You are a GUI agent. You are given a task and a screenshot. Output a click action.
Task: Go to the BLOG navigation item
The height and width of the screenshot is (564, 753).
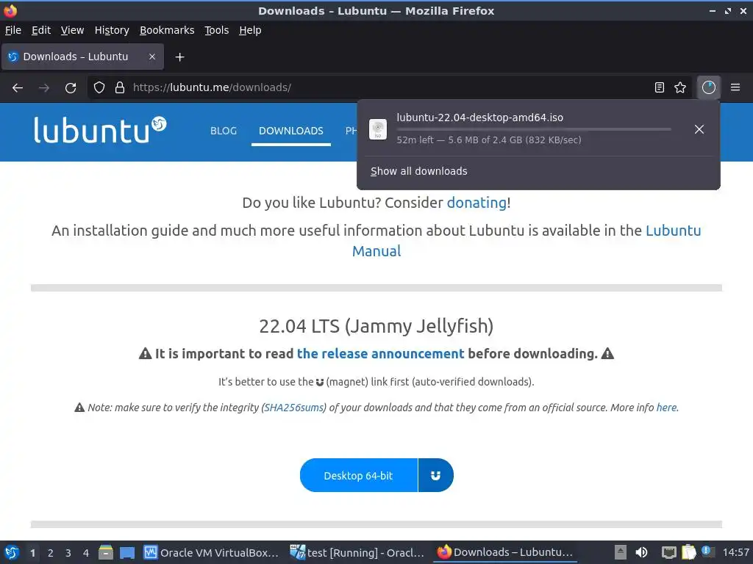tap(224, 131)
